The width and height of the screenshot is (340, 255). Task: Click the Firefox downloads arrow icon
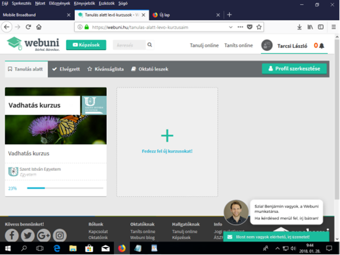pos(299,27)
